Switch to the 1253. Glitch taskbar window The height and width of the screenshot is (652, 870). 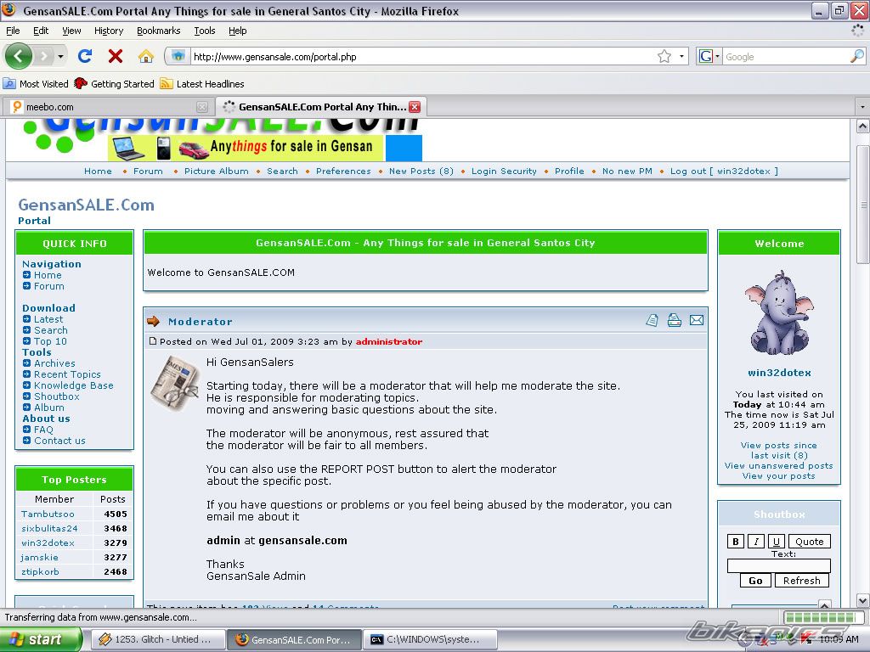pyautogui.click(x=157, y=639)
